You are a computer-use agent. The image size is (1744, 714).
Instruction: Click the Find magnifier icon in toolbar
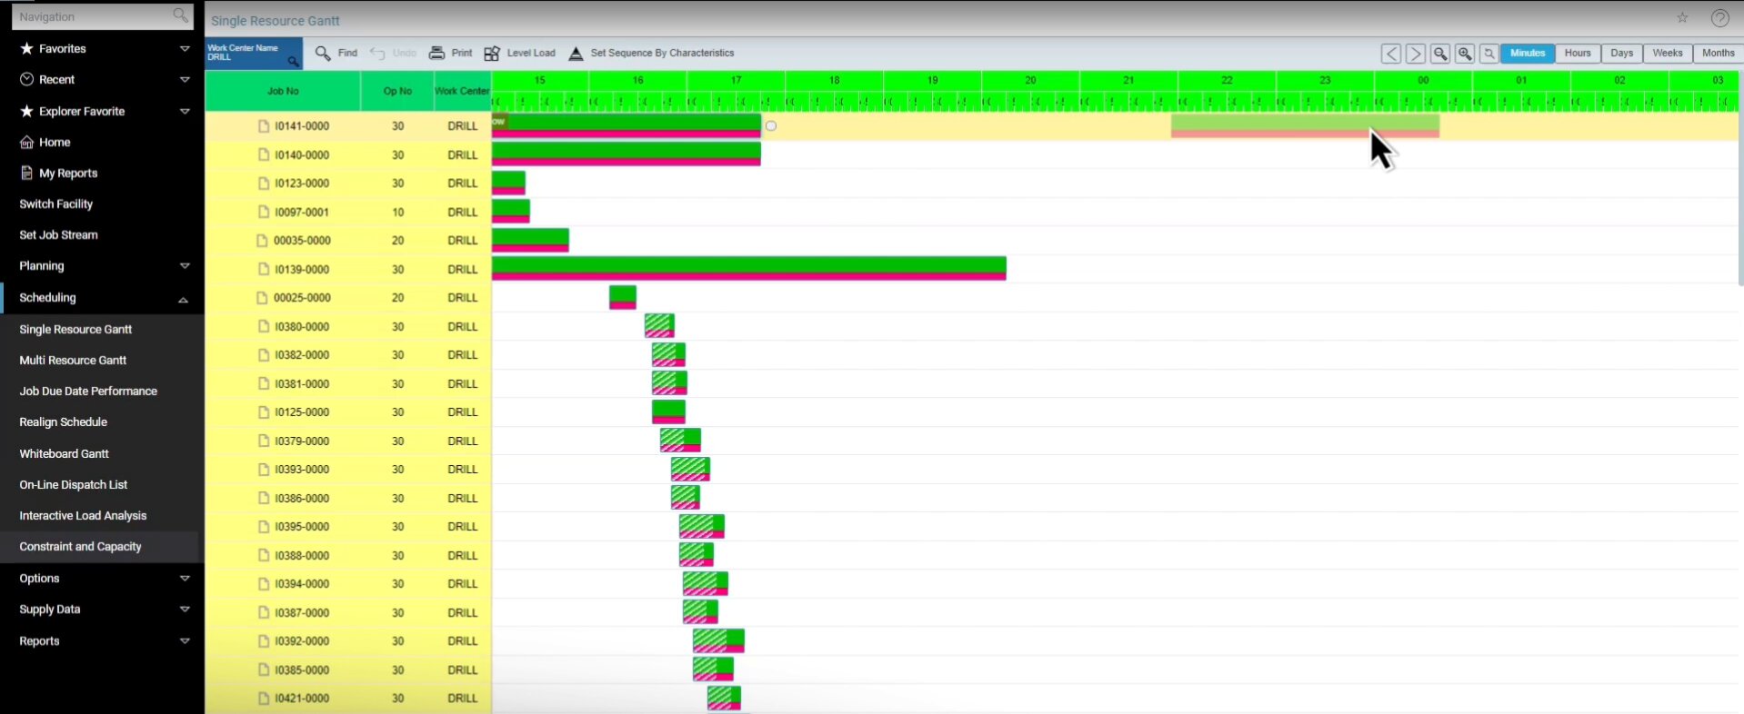tap(323, 54)
